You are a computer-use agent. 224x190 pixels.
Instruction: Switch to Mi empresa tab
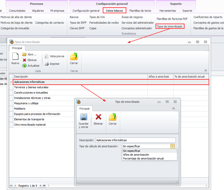(x=57, y=11)
